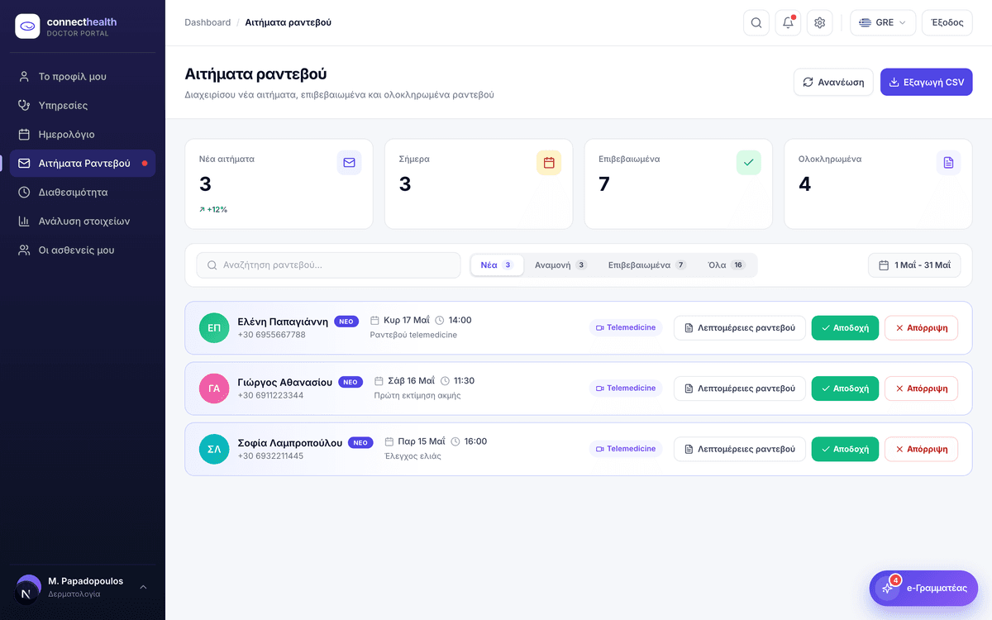Open the search icon in top bar
The image size is (992, 620).
pos(756,22)
